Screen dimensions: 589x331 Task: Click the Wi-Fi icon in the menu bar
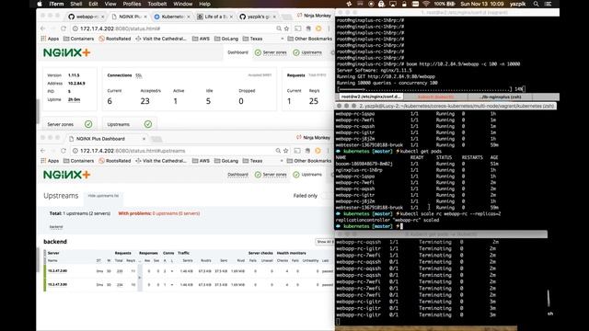coord(426,4)
